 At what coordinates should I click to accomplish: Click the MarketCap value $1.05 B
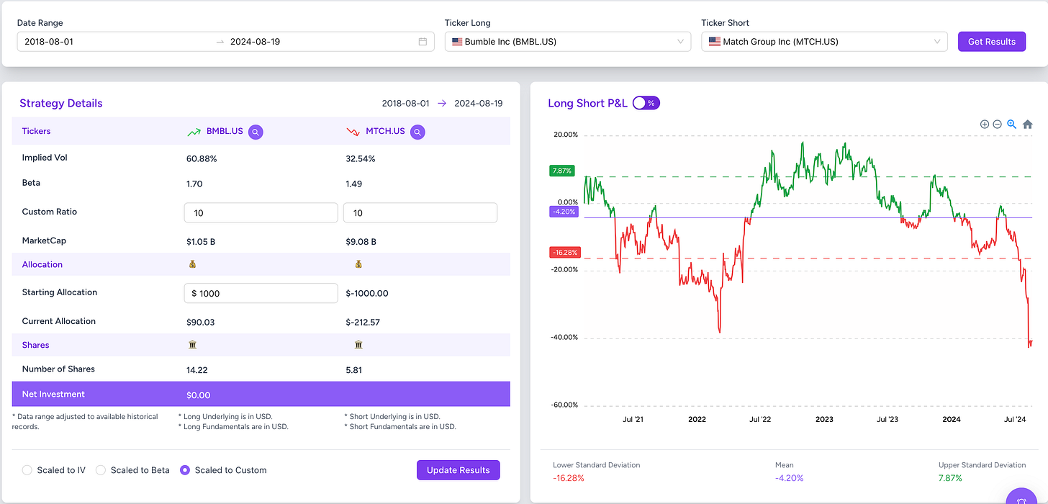201,242
